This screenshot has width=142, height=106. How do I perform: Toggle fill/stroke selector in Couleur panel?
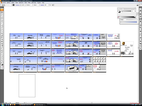tap(119, 11)
